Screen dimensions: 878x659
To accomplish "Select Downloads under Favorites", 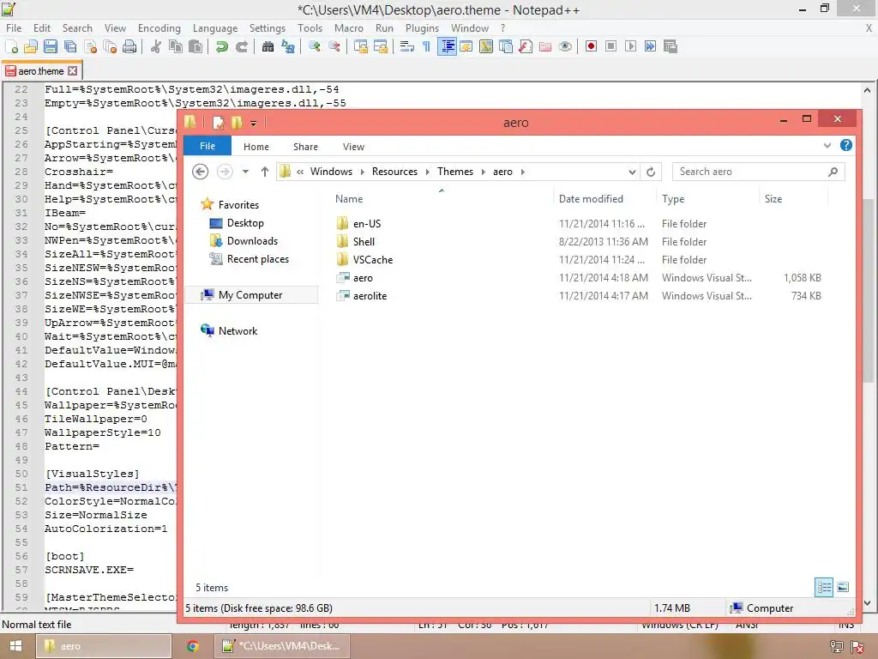I will click(252, 241).
